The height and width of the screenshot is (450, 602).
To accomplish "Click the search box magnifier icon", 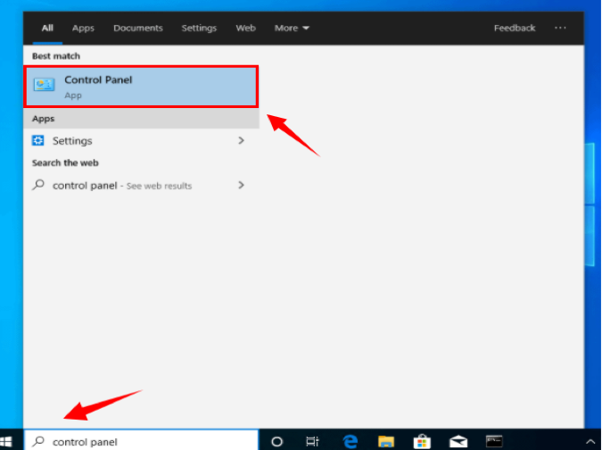I will pyautogui.click(x=38, y=441).
